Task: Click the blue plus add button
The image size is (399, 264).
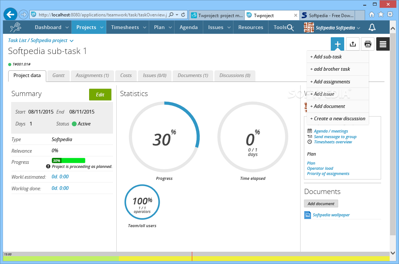Action: tap(337, 44)
